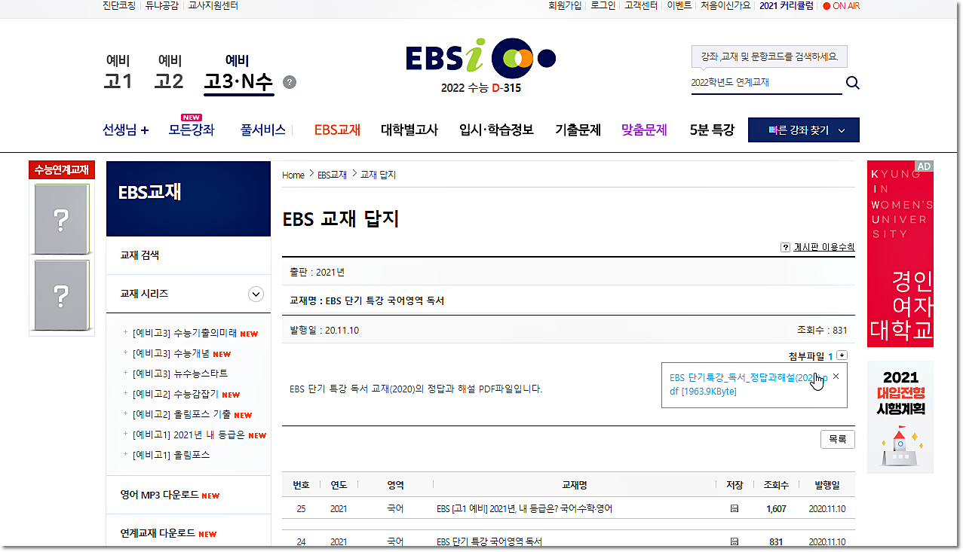Click EBS교재 breadcrumb link
963x552 pixels.
(333, 175)
